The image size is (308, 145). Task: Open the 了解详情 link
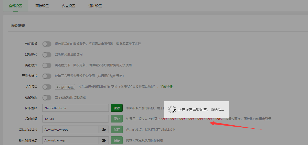[166, 87]
